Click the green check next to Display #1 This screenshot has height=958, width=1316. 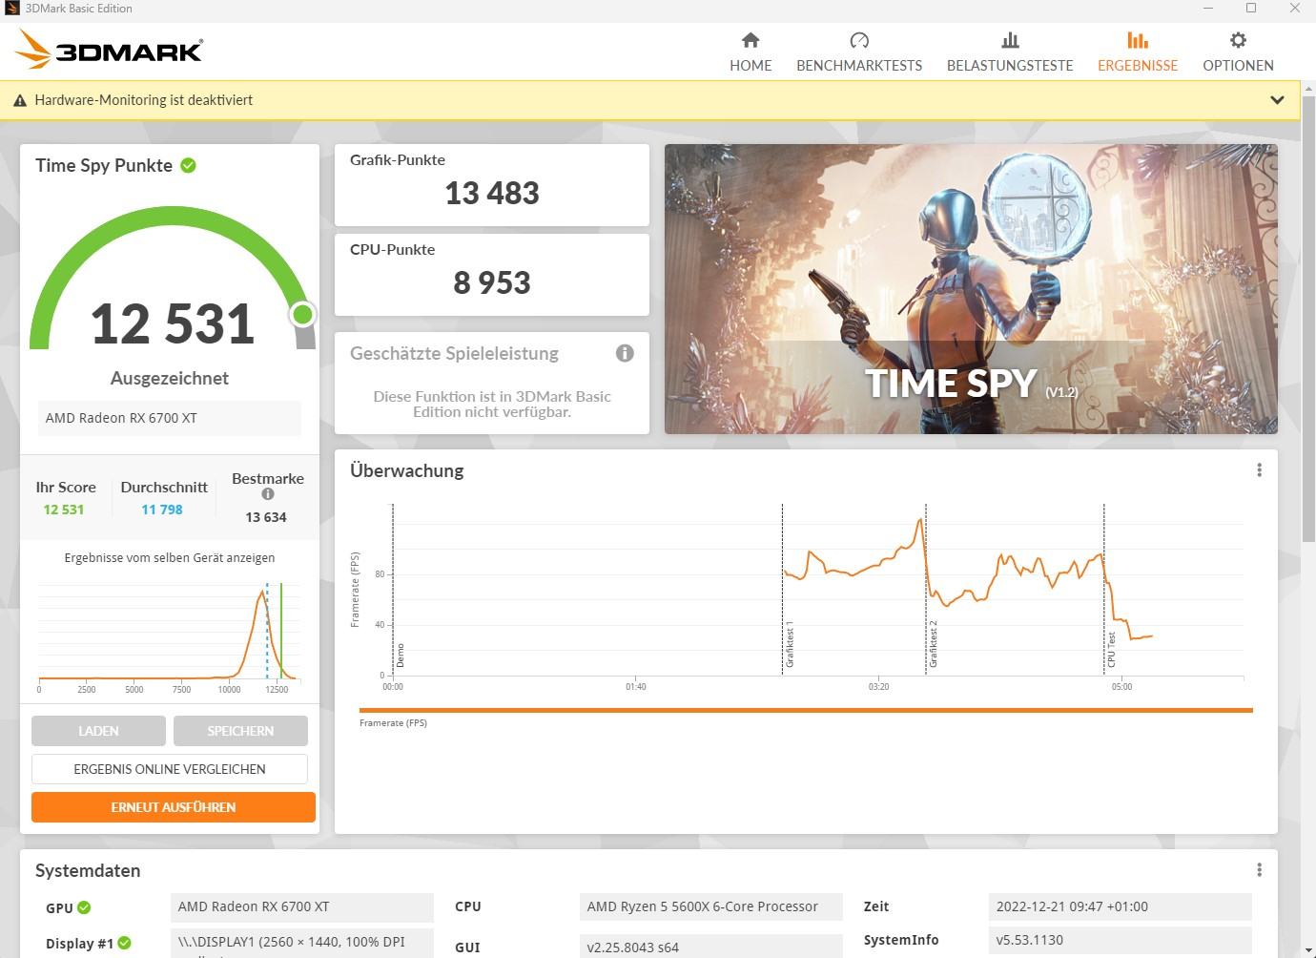(x=124, y=943)
